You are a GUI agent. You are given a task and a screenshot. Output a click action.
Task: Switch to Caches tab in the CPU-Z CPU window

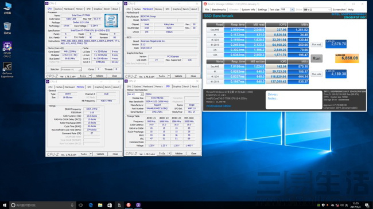(x=59, y=9)
